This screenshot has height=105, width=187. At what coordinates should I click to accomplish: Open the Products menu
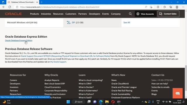point(34,14)
